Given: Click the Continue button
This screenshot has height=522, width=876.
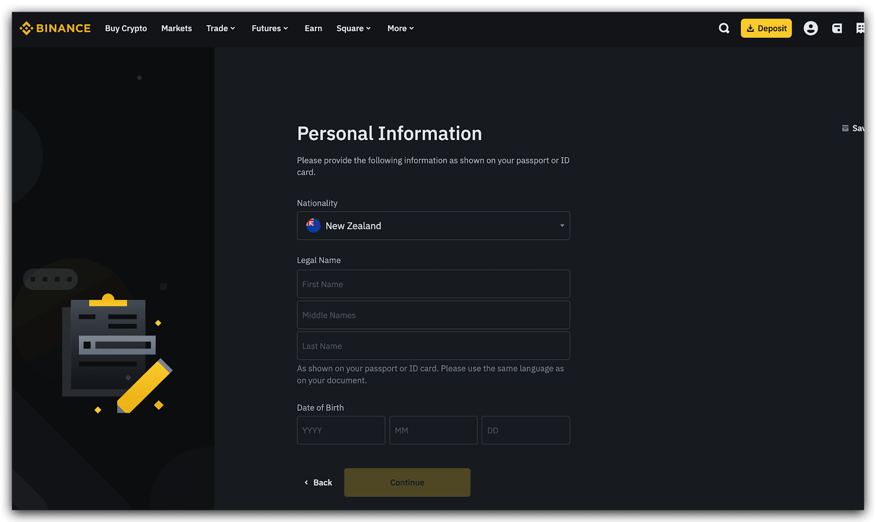Looking at the screenshot, I should click(407, 482).
